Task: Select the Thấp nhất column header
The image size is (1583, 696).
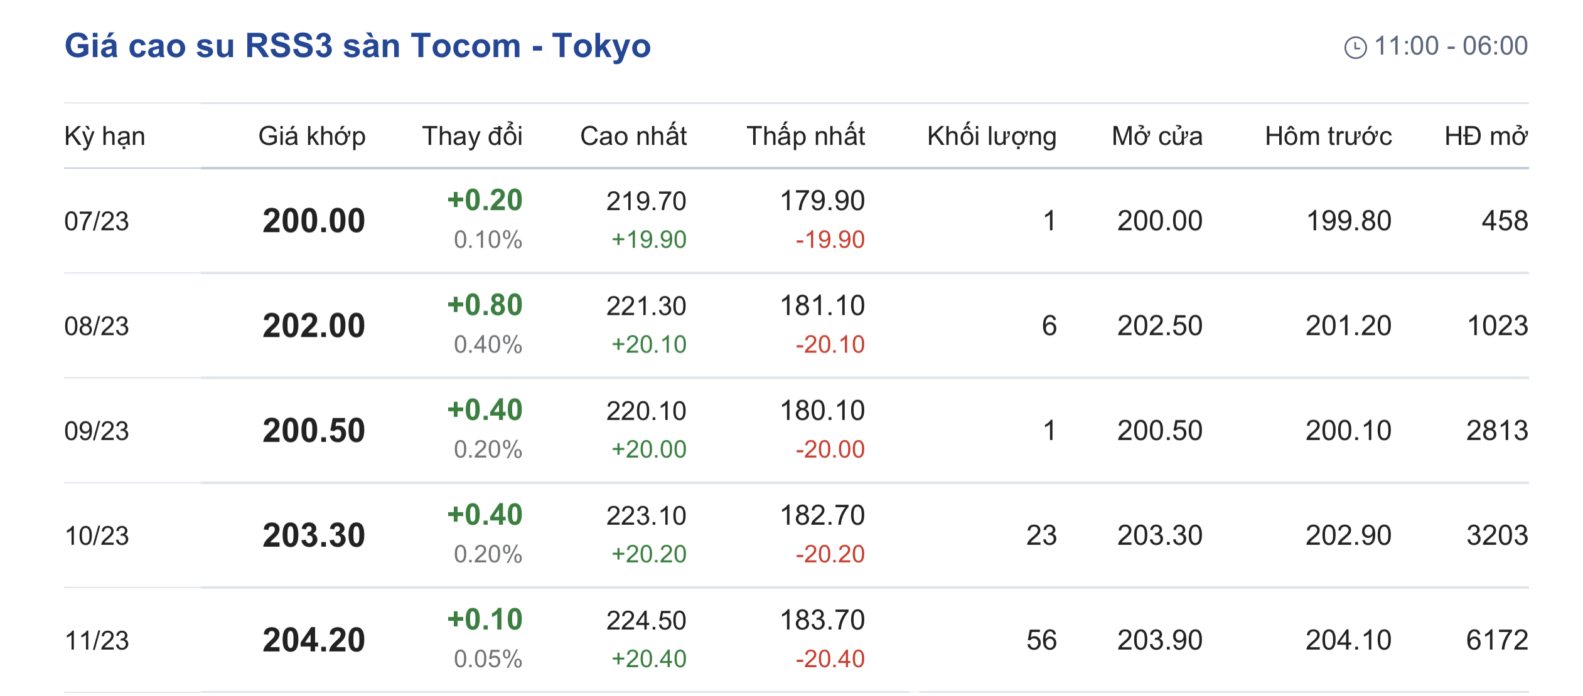Action: (x=806, y=136)
